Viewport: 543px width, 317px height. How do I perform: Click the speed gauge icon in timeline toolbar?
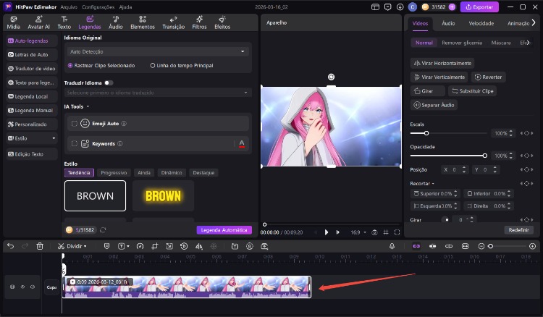pyautogui.click(x=140, y=246)
